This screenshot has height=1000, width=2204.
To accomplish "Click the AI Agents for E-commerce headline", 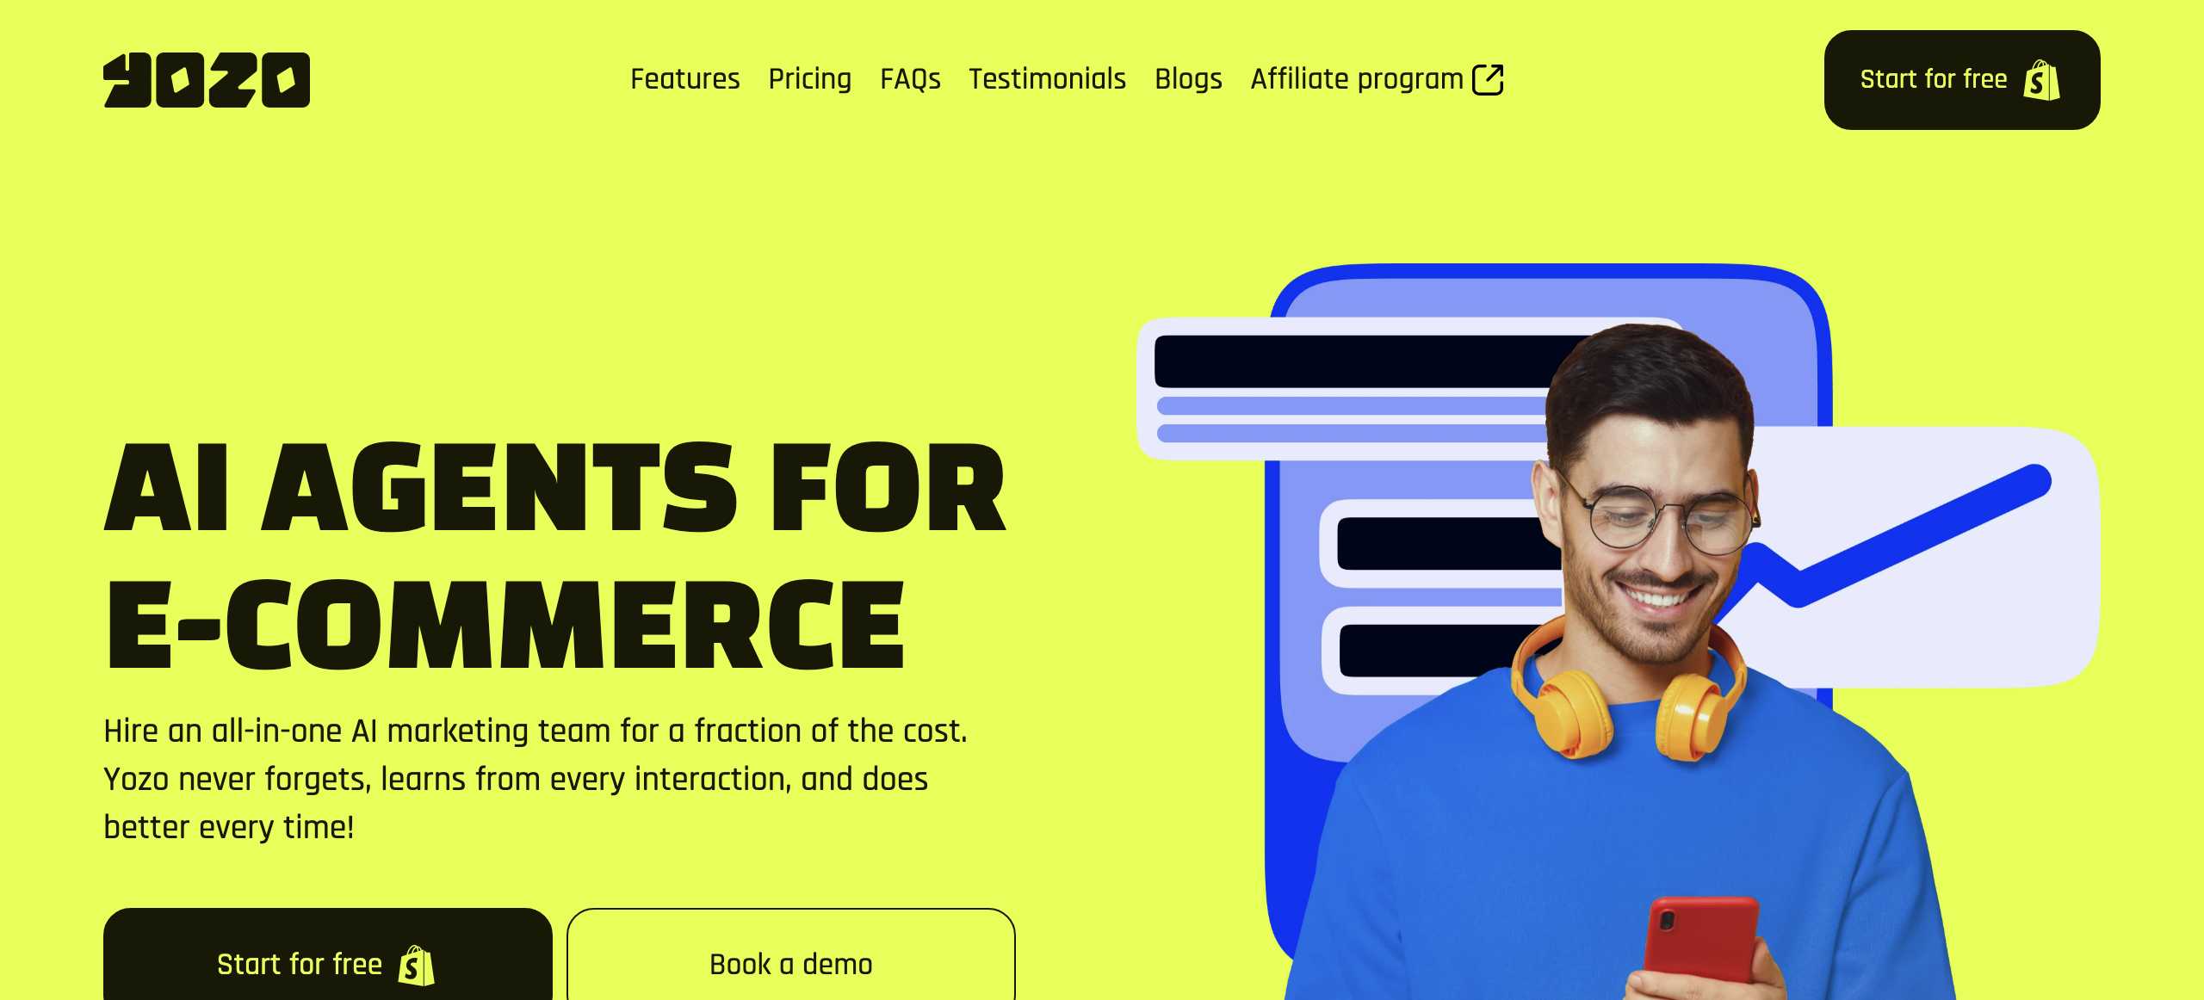I will 554,554.
